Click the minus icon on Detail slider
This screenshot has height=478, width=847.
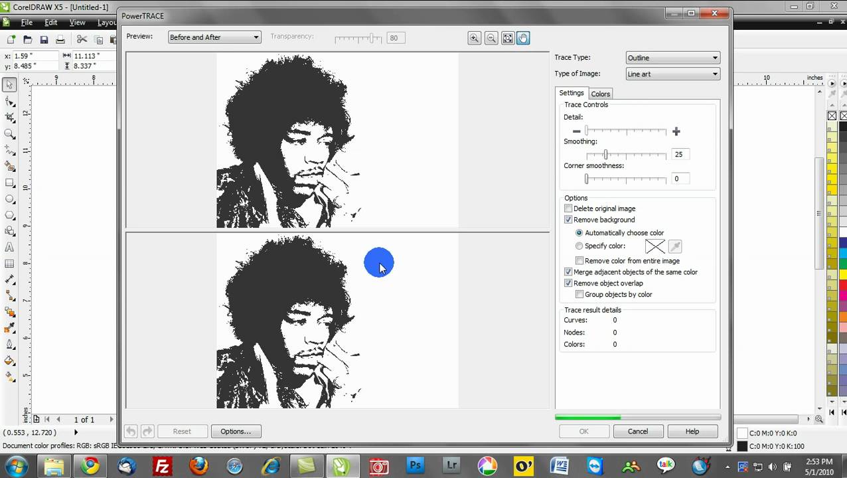point(576,131)
